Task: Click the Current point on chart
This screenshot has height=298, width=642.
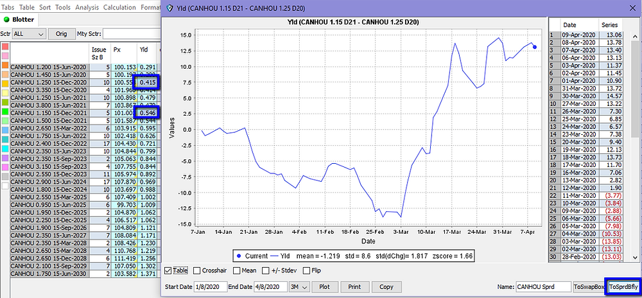Action: pos(535,47)
